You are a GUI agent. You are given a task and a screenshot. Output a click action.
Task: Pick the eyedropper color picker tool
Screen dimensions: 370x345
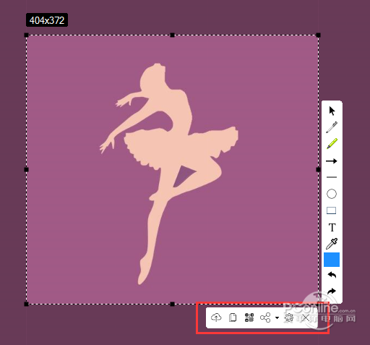(x=332, y=244)
